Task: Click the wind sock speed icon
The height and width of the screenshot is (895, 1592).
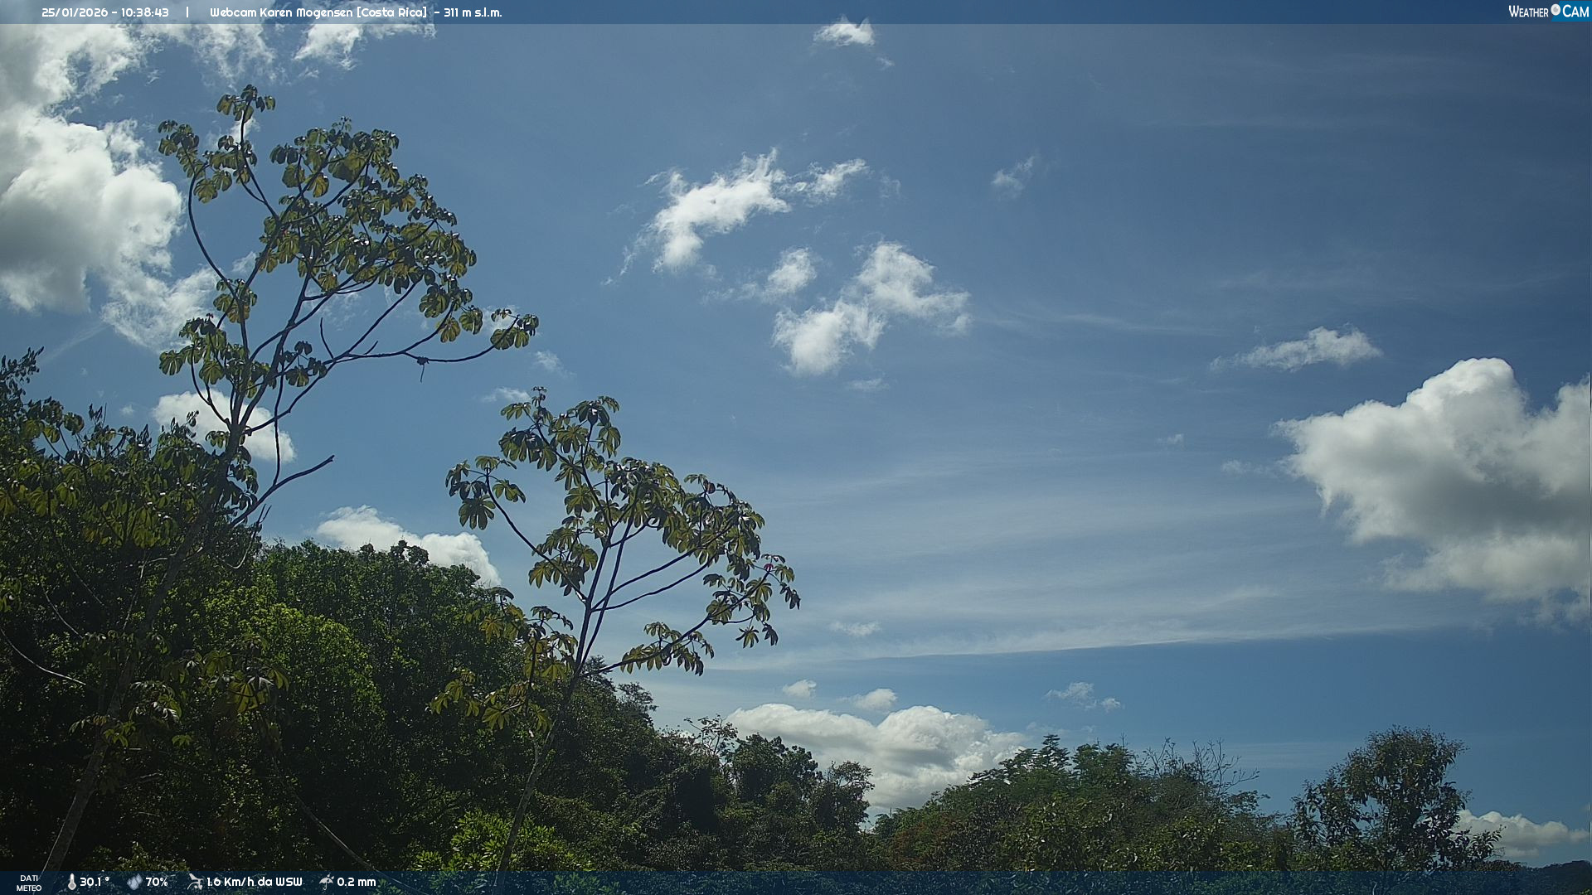Action: coord(195,882)
